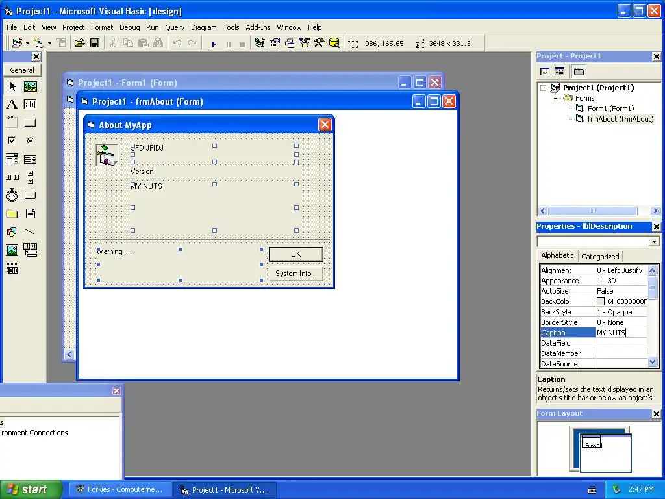The image size is (665, 499).
Task: Open the Project menu
Action: (73, 27)
